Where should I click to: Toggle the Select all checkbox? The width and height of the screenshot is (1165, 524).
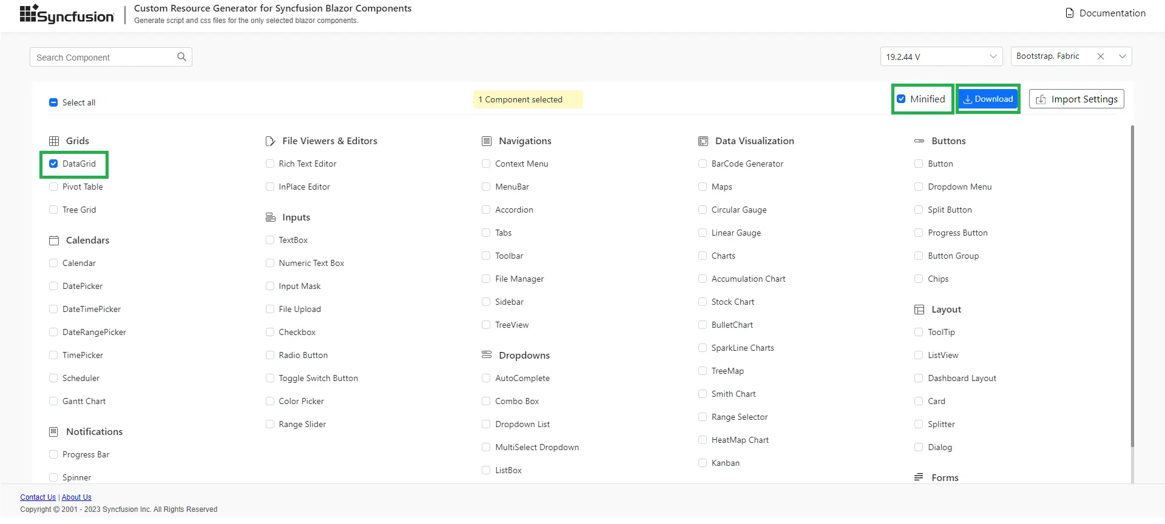[x=53, y=102]
